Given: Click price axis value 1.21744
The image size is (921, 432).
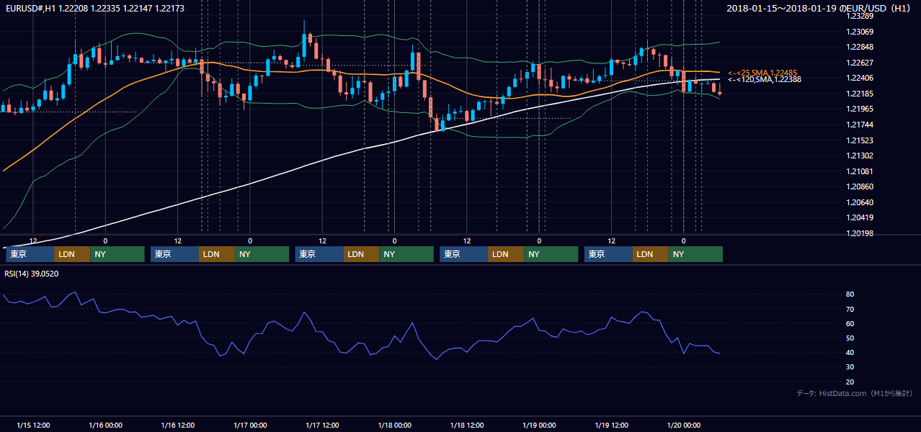Looking at the screenshot, I should [860, 125].
